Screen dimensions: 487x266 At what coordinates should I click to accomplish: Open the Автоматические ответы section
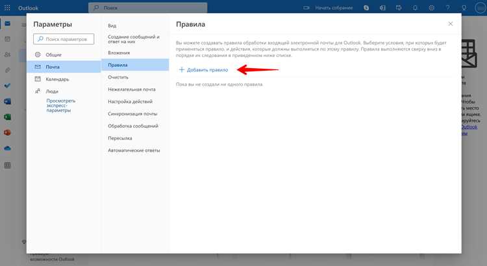coord(135,151)
